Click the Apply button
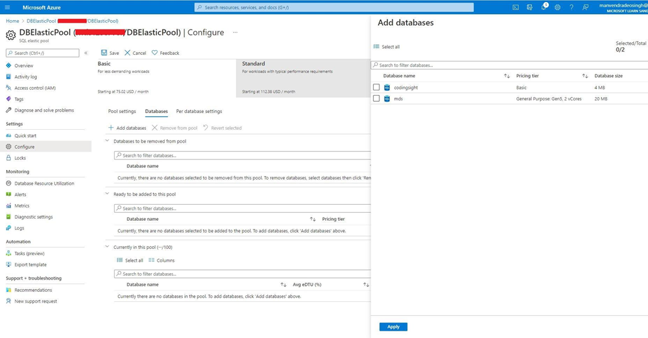The width and height of the screenshot is (648, 338). [393, 327]
